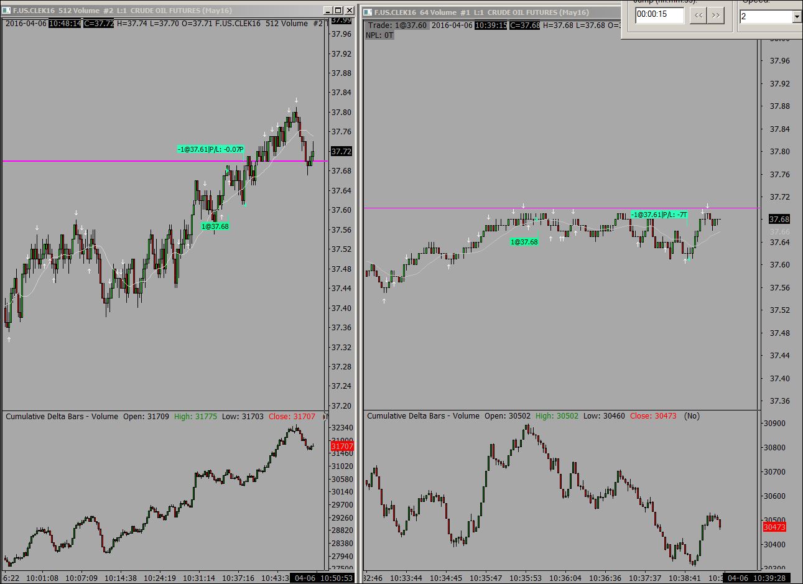Click the '(No)' text in the right delta header
The height and width of the screenshot is (584, 803).
pos(692,416)
